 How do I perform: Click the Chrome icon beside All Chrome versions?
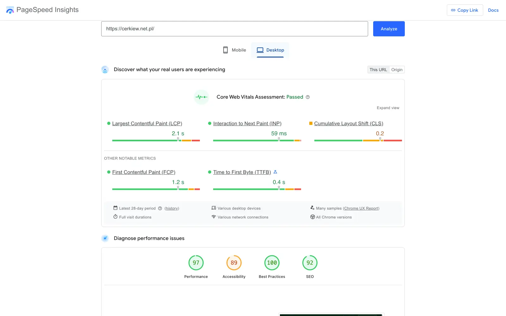click(312, 217)
